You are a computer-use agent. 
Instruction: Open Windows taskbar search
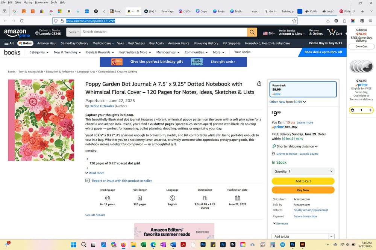pyautogui.click(x=84, y=244)
